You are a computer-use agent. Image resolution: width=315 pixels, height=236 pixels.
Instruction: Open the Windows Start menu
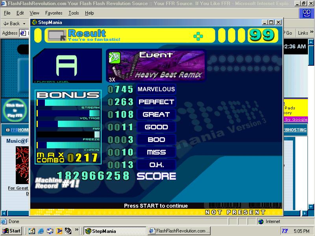click(x=11, y=231)
